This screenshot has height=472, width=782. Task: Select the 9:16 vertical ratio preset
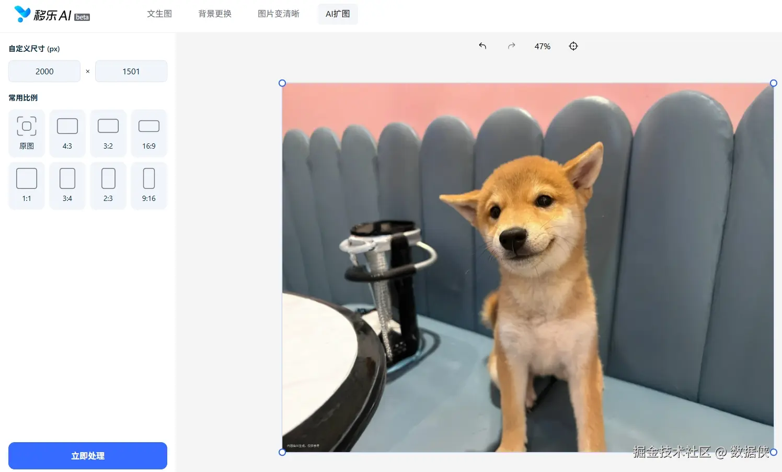[x=149, y=185]
